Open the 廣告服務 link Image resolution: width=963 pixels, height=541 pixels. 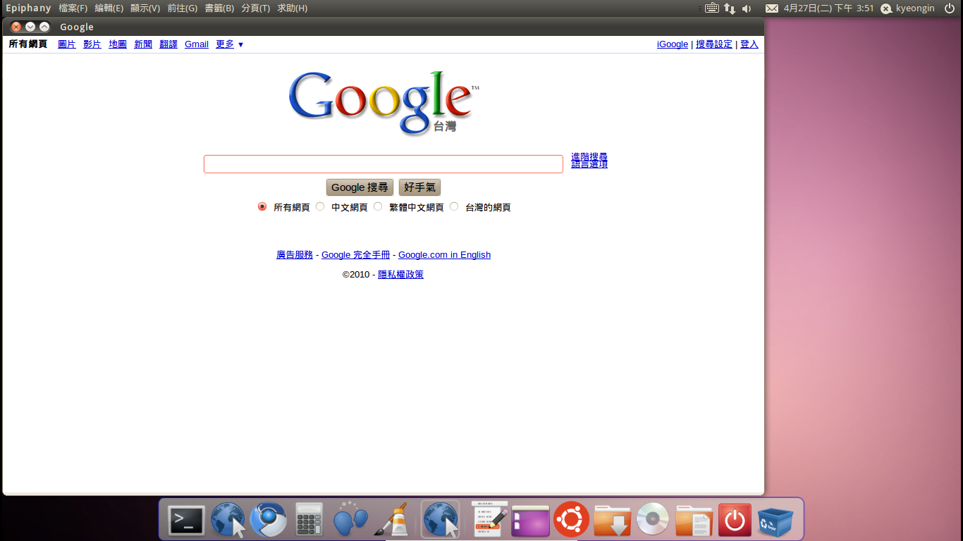tap(295, 255)
